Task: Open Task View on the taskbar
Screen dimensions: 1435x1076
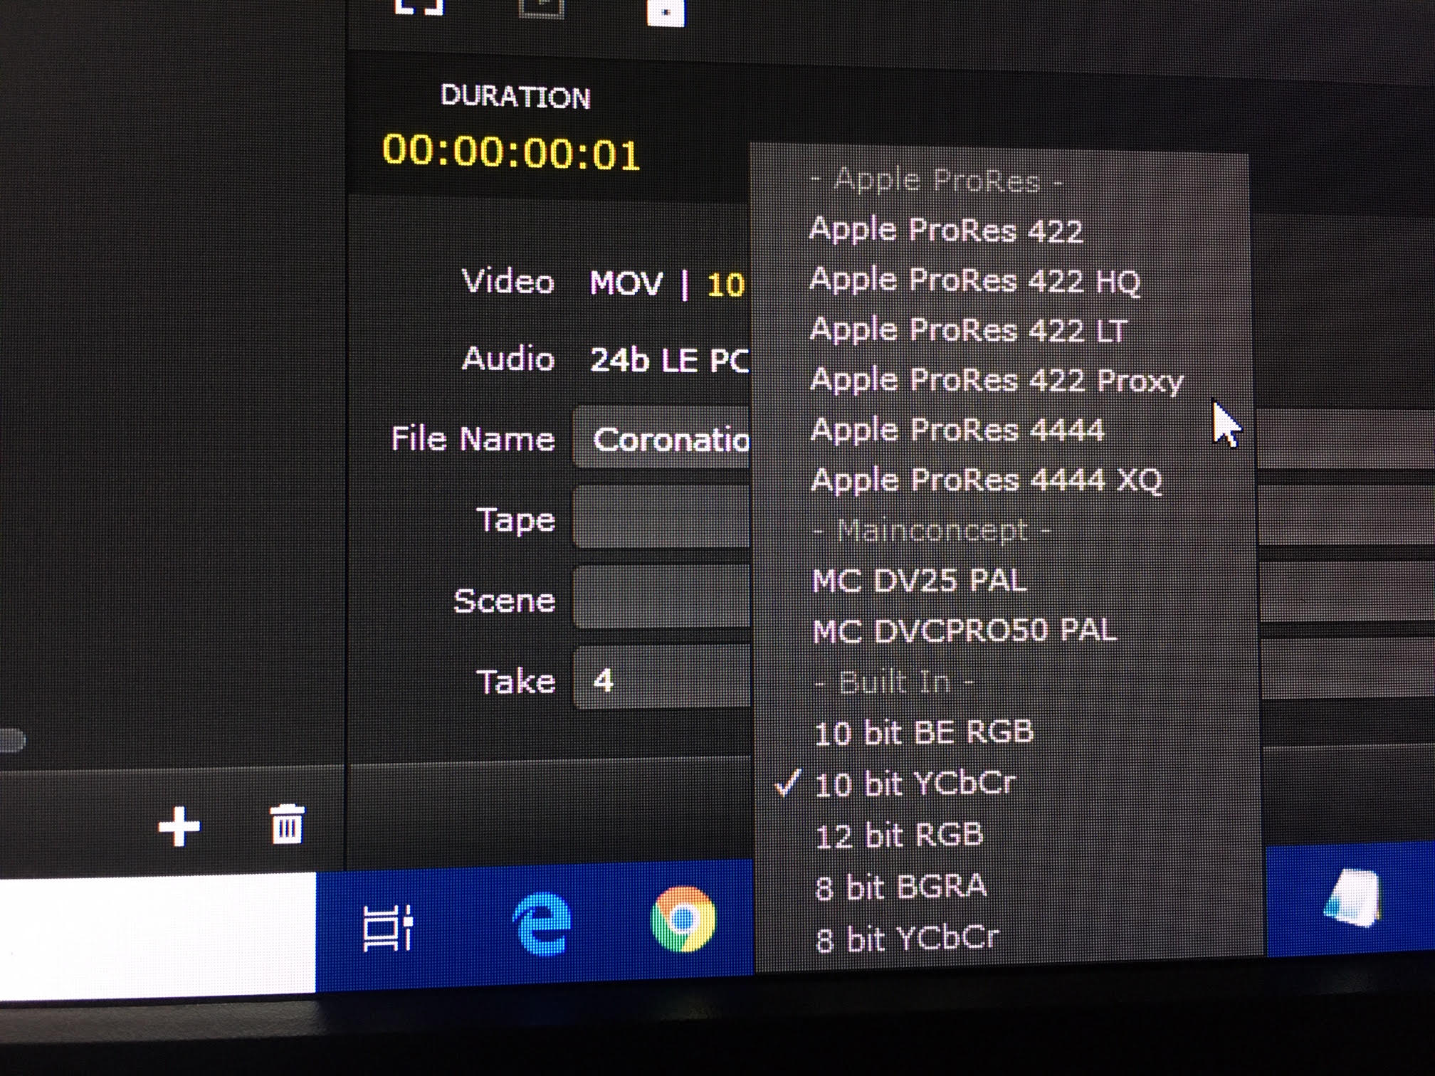Action: click(x=387, y=927)
